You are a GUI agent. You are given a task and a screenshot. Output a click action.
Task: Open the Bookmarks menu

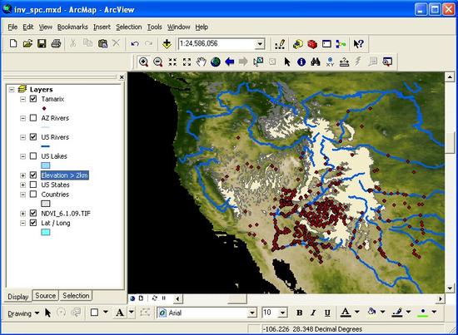(x=72, y=27)
